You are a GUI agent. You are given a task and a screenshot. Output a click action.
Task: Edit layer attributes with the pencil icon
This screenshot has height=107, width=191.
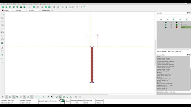(186, 19)
